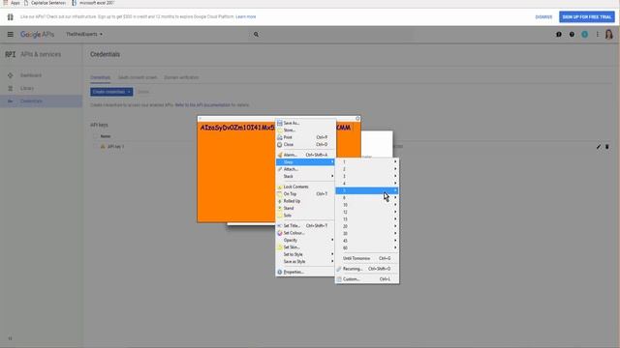Click the Print printer icon
Image resolution: width=620 pixels, height=348 pixels.
point(280,137)
